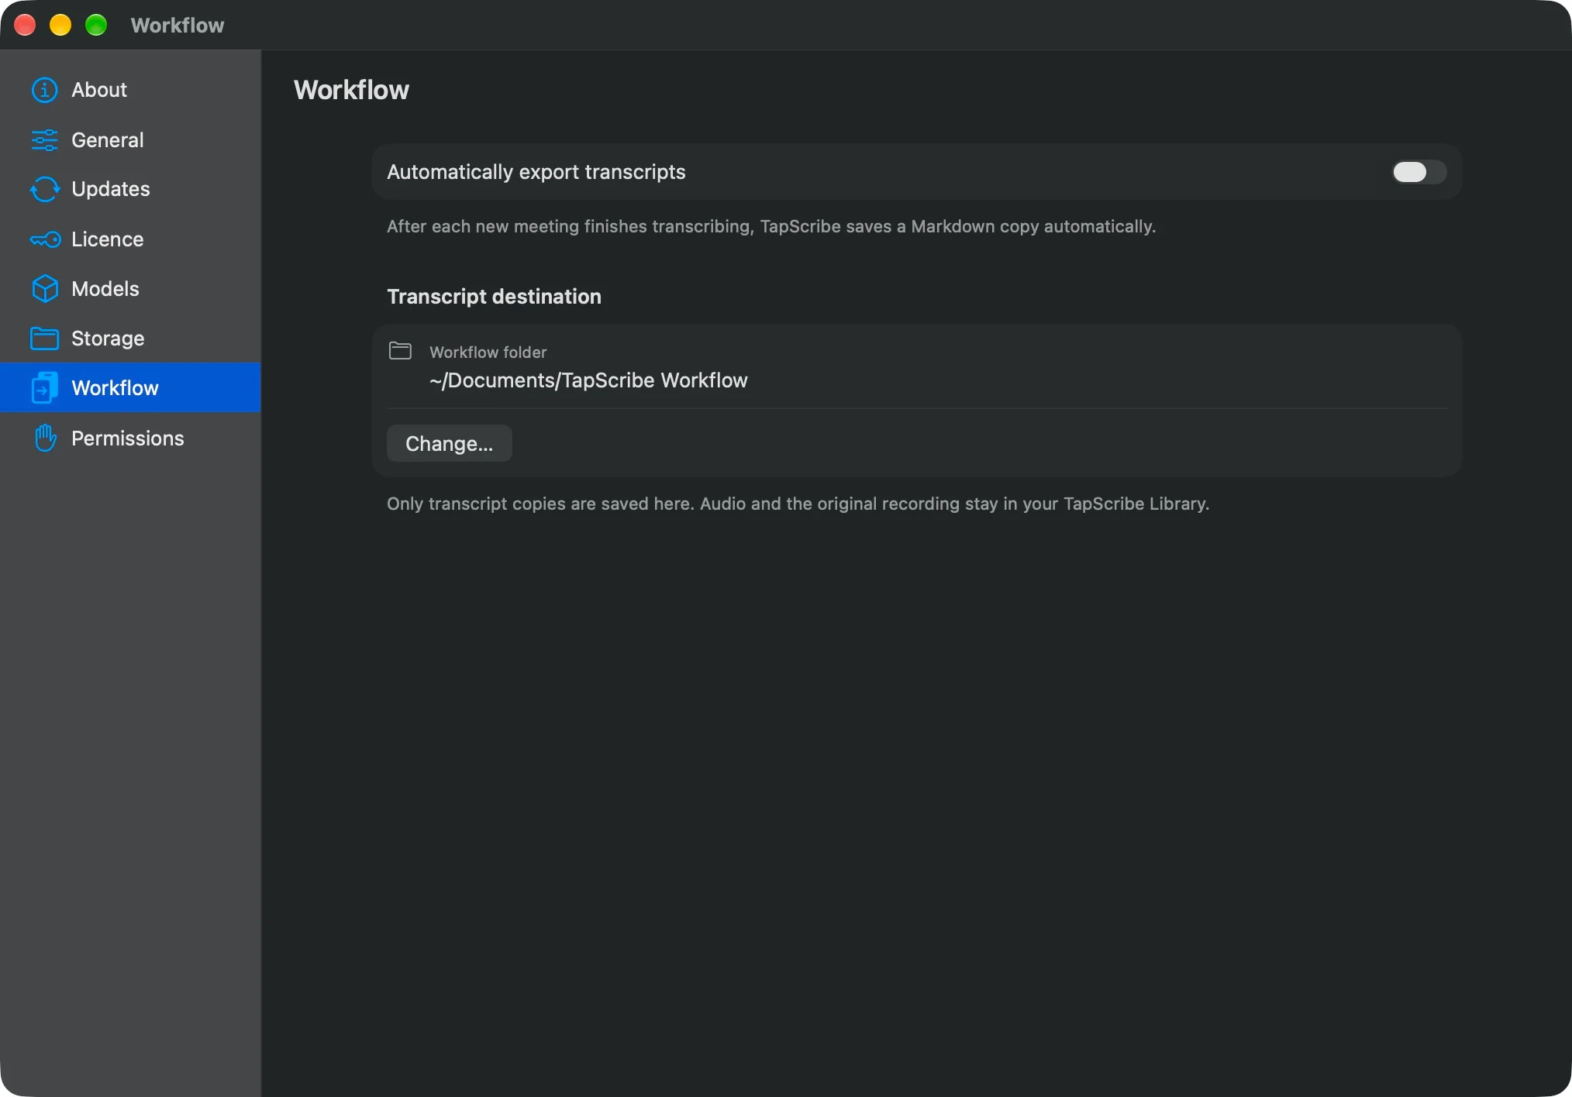
Task: Click the Storage folder icon
Action: click(44, 339)
